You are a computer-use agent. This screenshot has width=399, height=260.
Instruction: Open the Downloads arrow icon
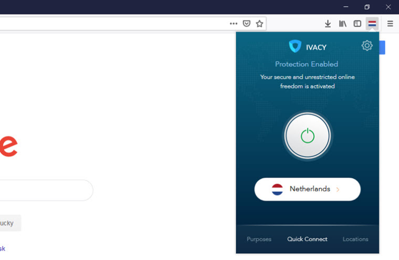[328, 24]
